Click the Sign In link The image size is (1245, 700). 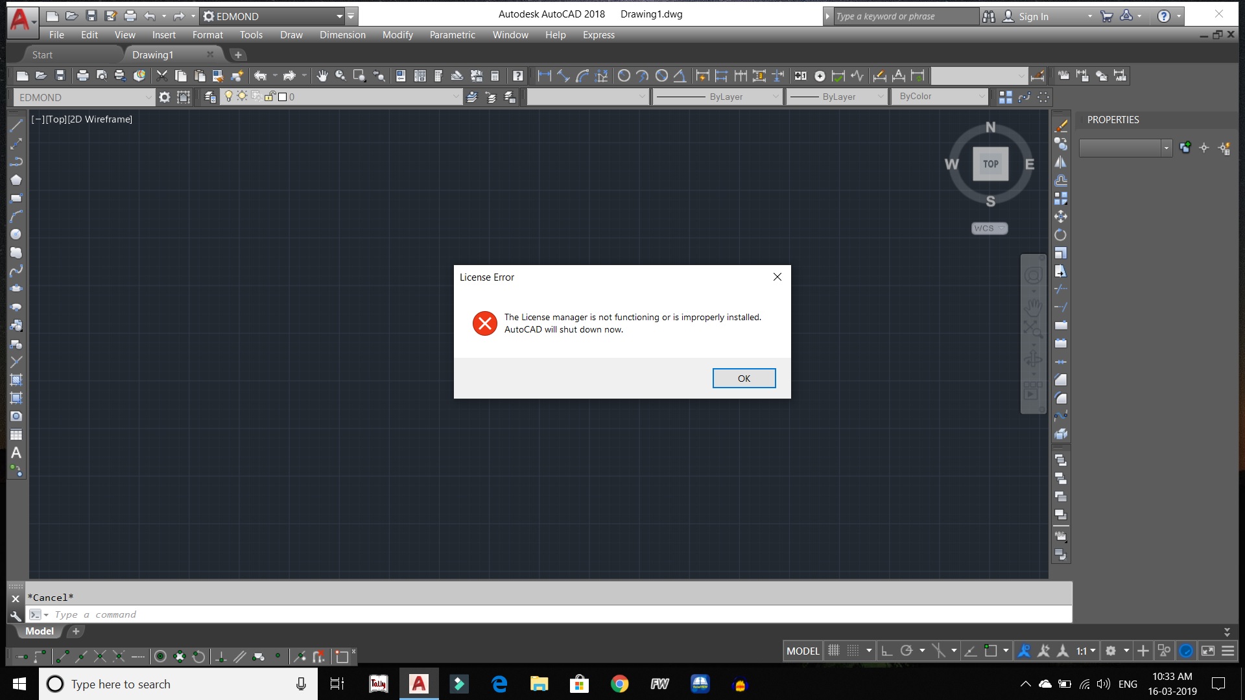pos(1036,16)
